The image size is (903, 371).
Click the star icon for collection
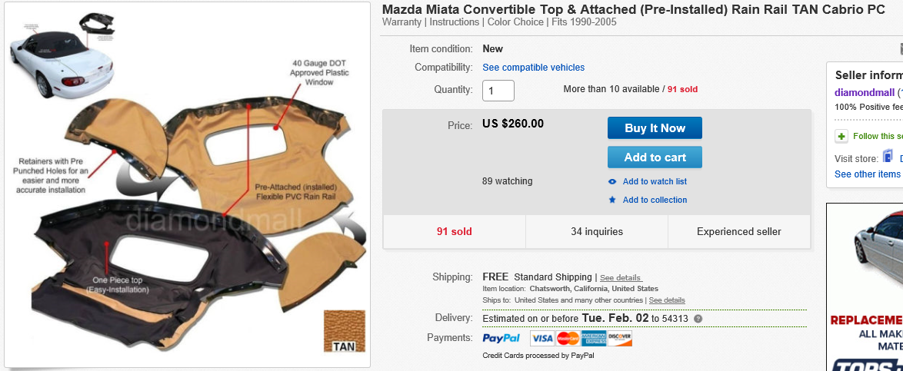tap(612, 200)
